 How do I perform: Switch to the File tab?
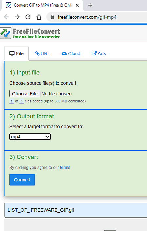[16, 53]
